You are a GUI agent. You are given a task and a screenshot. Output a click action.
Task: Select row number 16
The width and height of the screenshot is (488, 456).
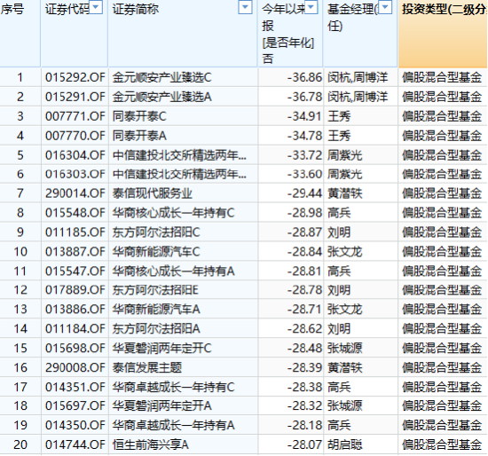(x=20, y=367)
